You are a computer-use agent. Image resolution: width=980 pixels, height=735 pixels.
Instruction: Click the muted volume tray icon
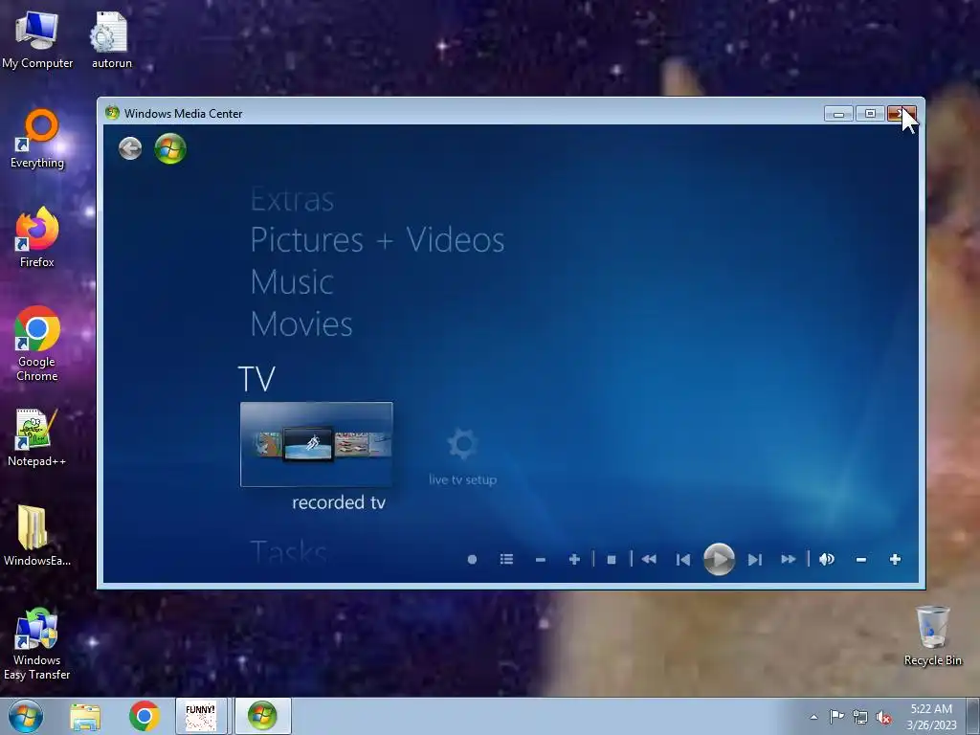coord(883,718)
